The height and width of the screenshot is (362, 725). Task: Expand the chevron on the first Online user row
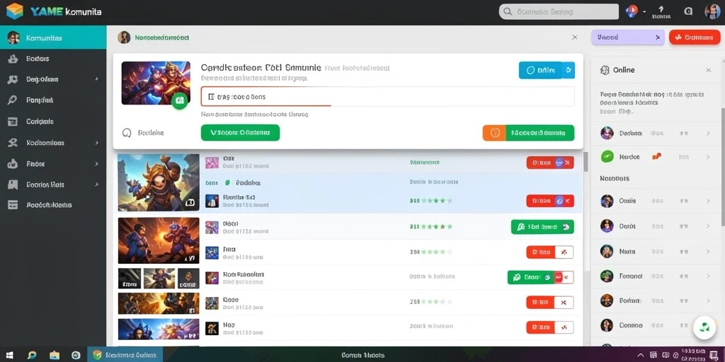point(708,133)
